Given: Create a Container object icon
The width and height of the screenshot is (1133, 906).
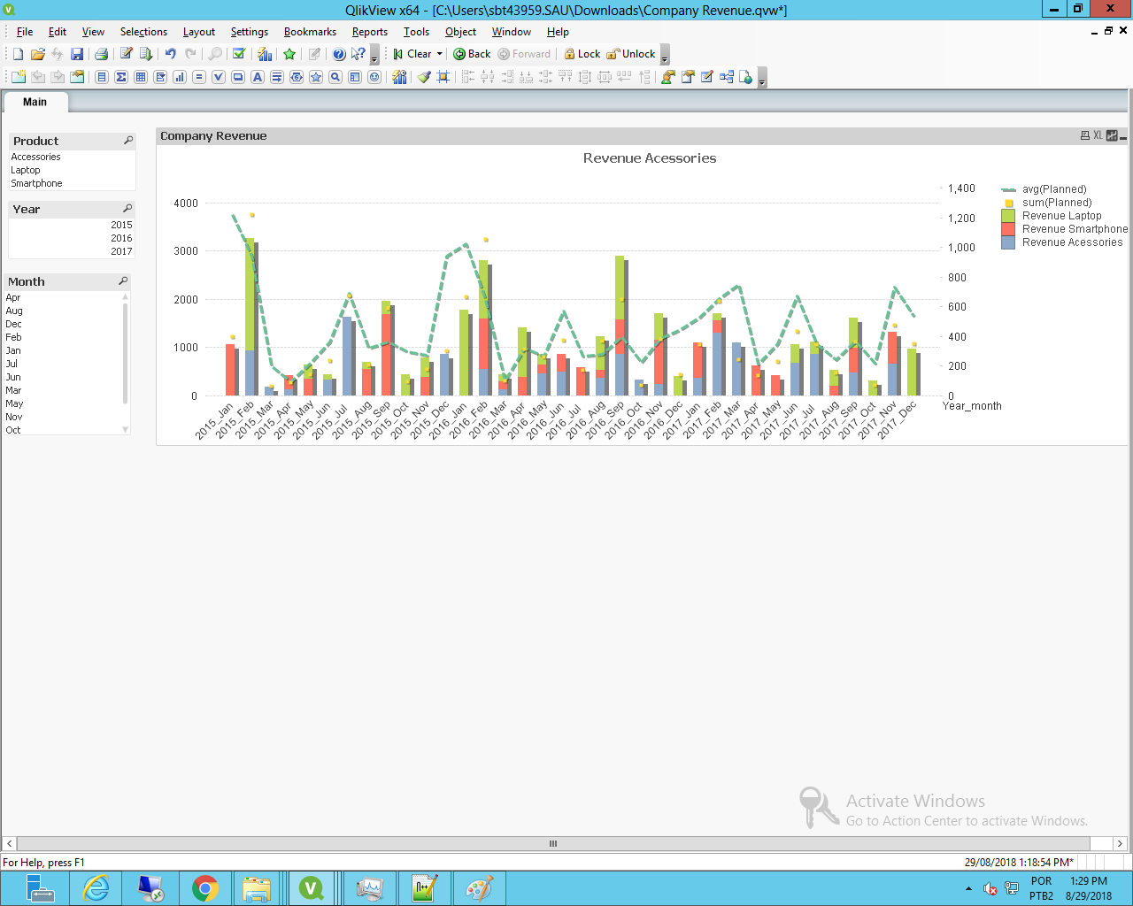Looking at the screenshot, I should (355, 77).
